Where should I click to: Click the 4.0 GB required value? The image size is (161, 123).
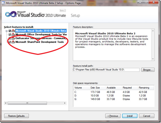tap(126, 92)
